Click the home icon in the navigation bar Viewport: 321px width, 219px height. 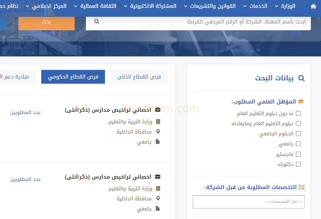tap(313, 6)
